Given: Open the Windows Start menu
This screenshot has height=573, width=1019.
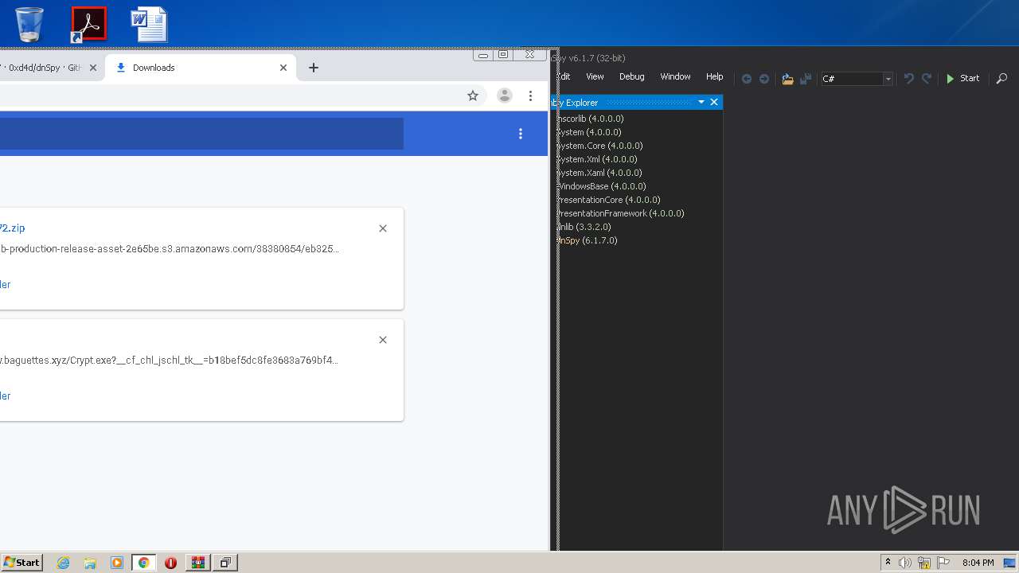Looking at the screenshot, I should [x=21, y=563].
